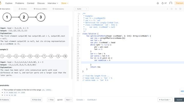Viewport: 184px width, 103px height.
Task: Click the notifications bell icon
Action: tap(158, 3)
